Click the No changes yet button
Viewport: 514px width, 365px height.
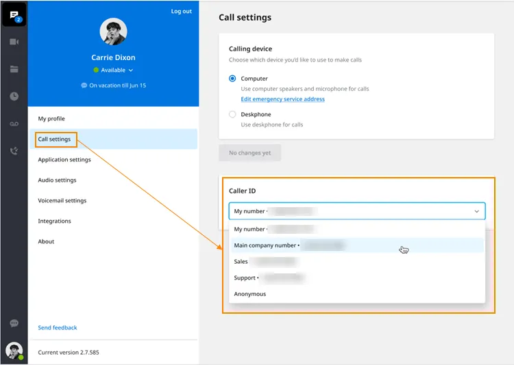tap(249, 152)
